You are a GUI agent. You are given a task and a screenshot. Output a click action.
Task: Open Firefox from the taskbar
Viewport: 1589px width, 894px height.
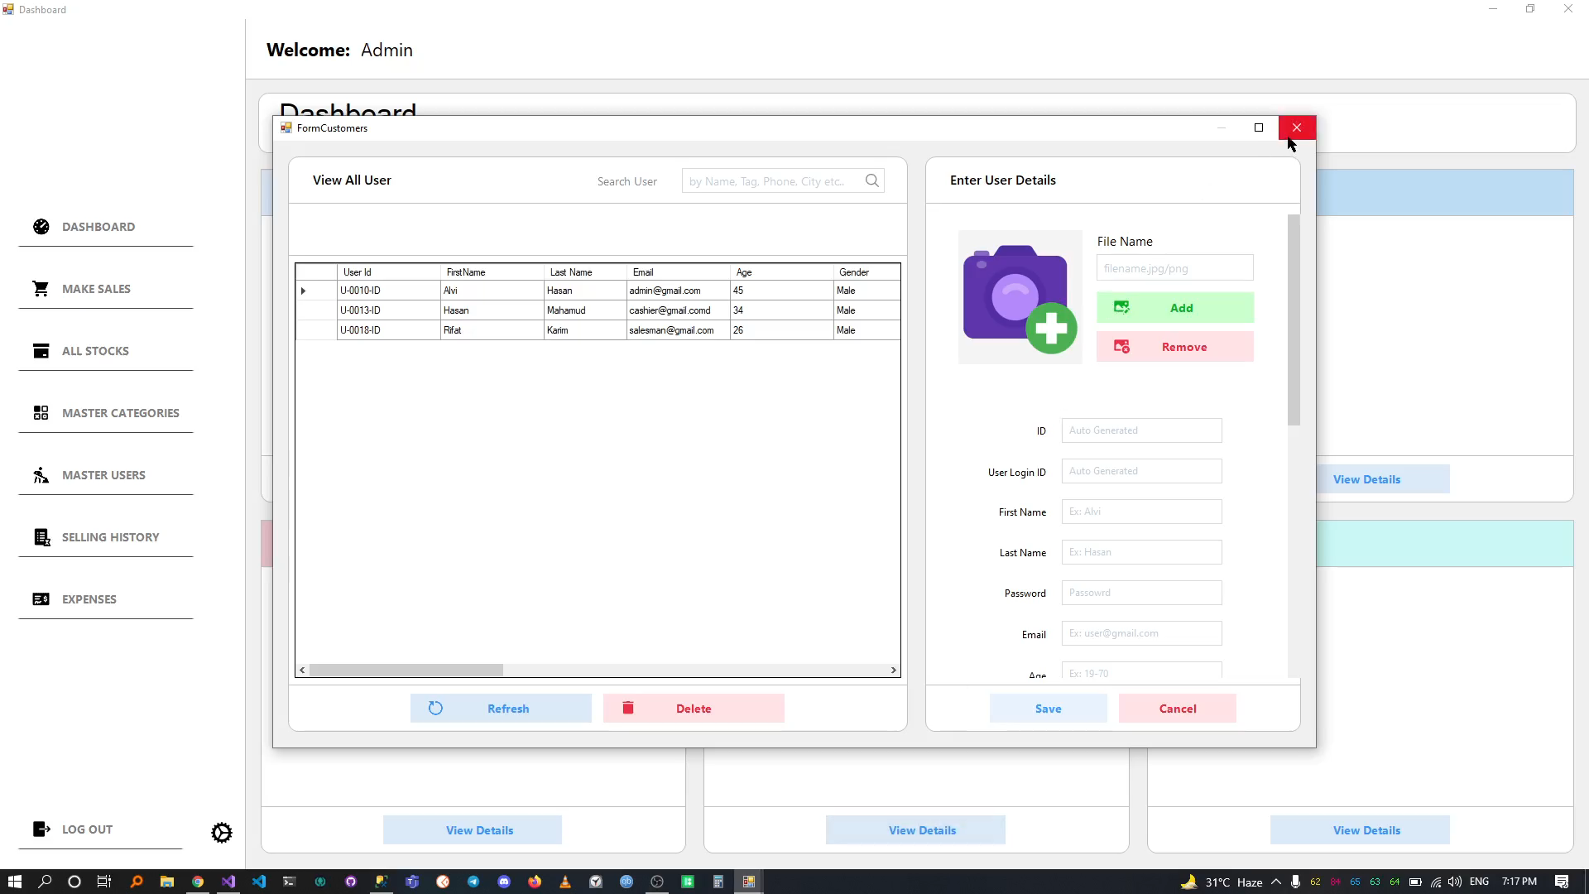[535, 882]
